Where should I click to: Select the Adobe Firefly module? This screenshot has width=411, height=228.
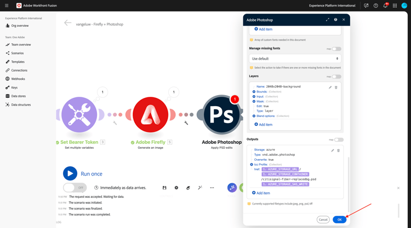[x=151, y=114]
